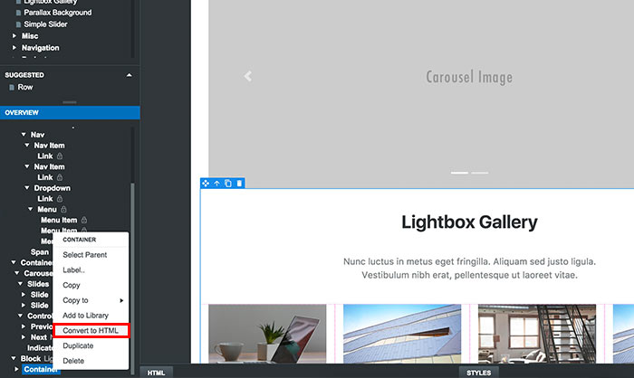Click the SUGGESTED section title
This screenshot has height=378, width=634.
24,75
